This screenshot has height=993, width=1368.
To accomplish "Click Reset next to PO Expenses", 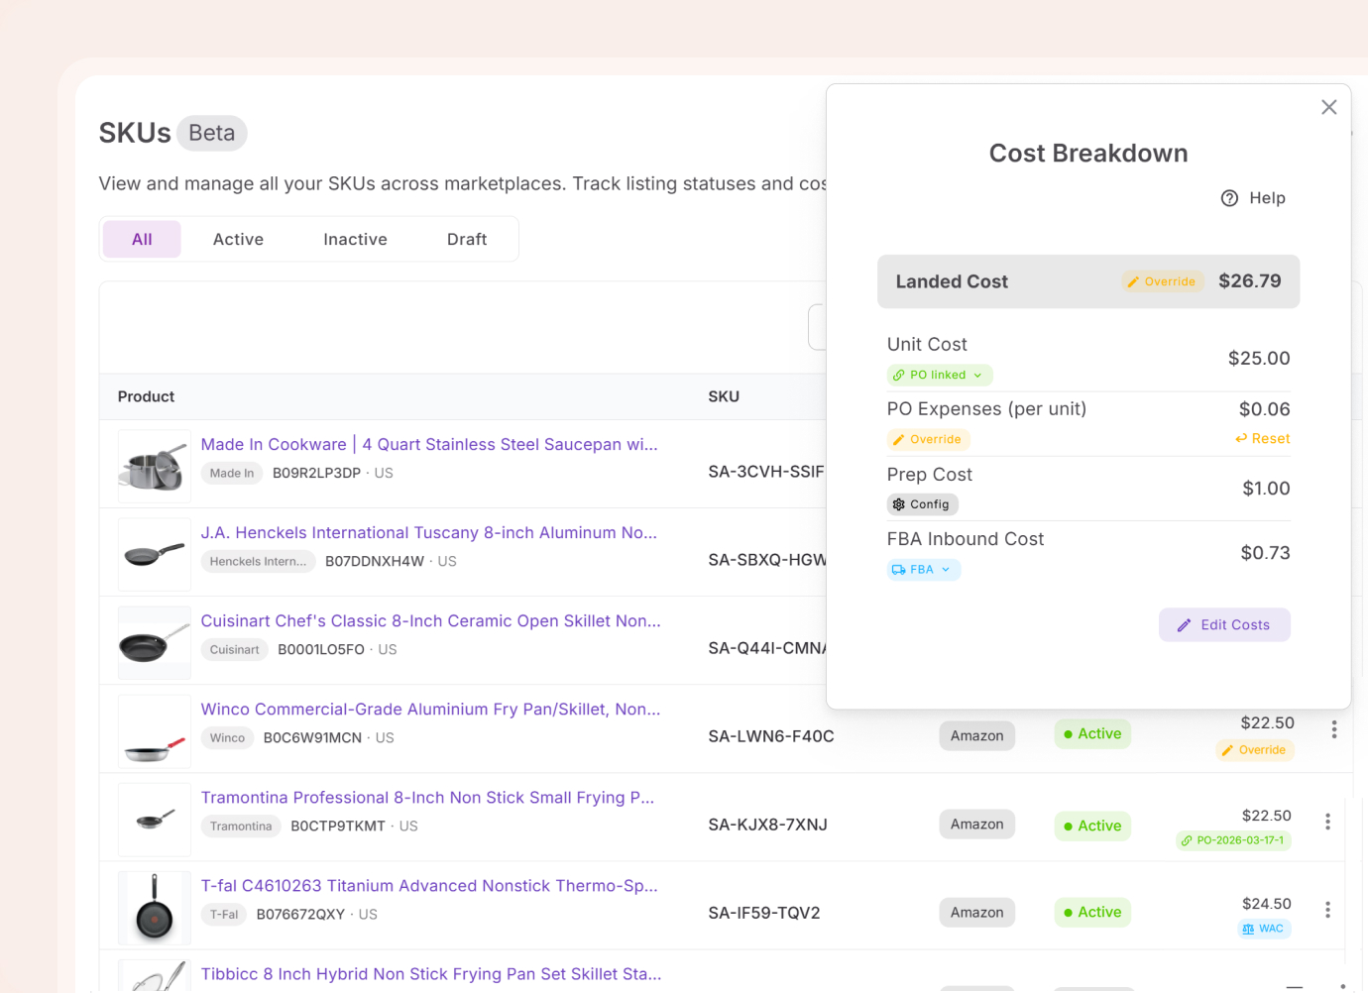I will coord(1261,439).
